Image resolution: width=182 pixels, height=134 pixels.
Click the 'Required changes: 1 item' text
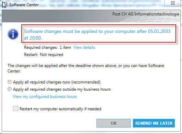[47, 47]
